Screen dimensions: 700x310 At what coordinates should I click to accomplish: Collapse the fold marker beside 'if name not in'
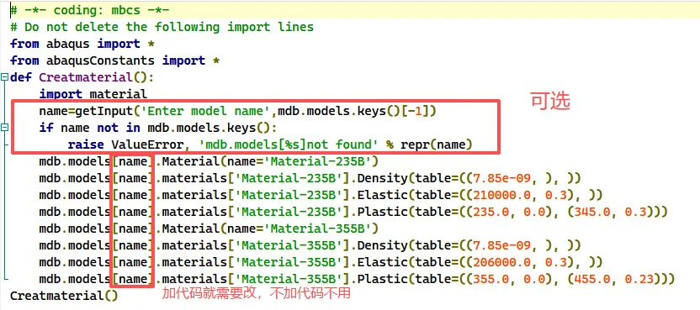4,128
